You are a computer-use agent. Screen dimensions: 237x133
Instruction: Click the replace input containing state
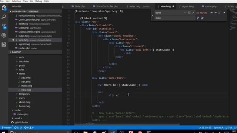pos(175,18)
